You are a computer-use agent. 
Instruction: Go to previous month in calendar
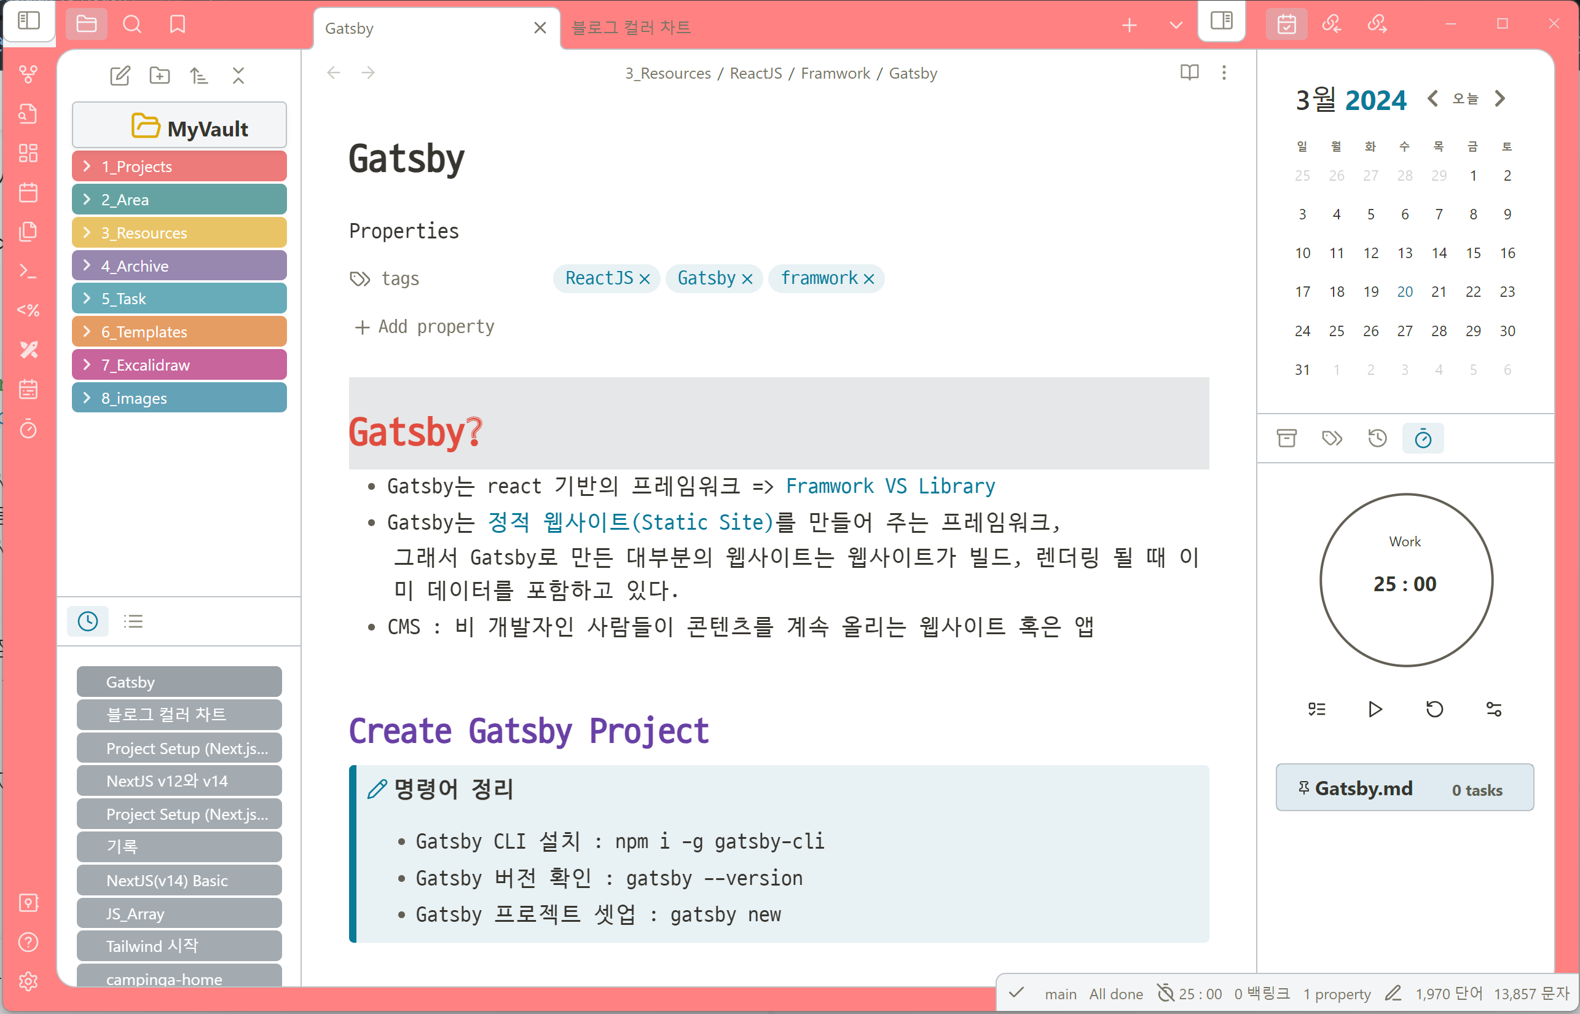[x=1433, y=99]
